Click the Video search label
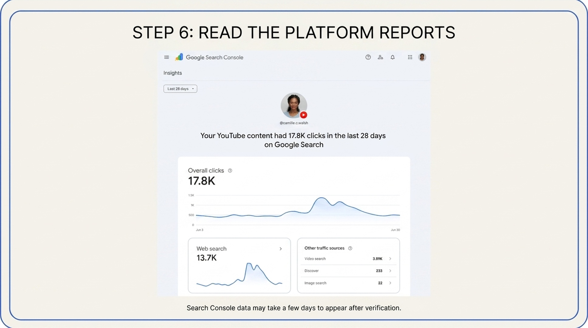The width and height of the screenshot is (588, 328). click(x=315, y=259)
